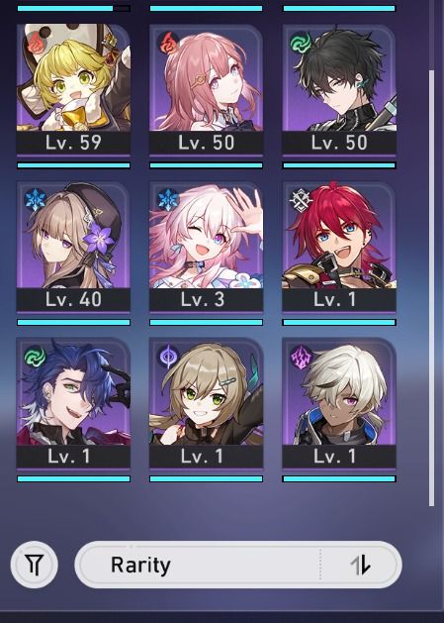Open the character filter funnel icon

tap(35, 565)
